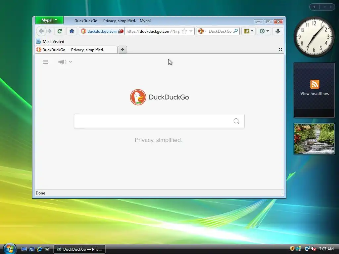This screenshot has width=339, height=254.
Task: Click the megaphone announcements icon
Action: point(62,62)
